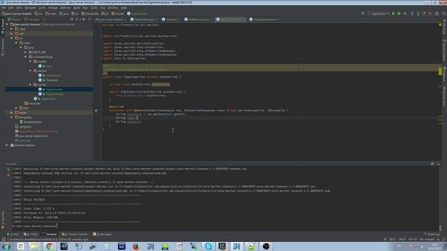Expand the test folder
The image size is (447, 251).
(x=16, y=108)
